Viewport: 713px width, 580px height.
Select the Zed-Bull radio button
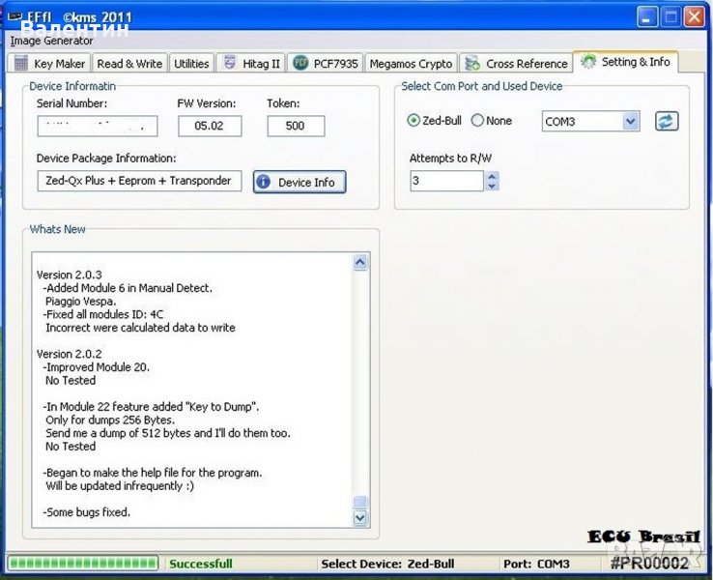click(414, 121)
